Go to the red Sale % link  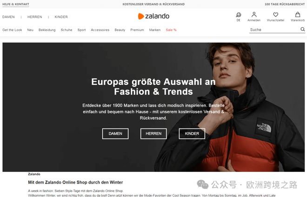(171, 30)
